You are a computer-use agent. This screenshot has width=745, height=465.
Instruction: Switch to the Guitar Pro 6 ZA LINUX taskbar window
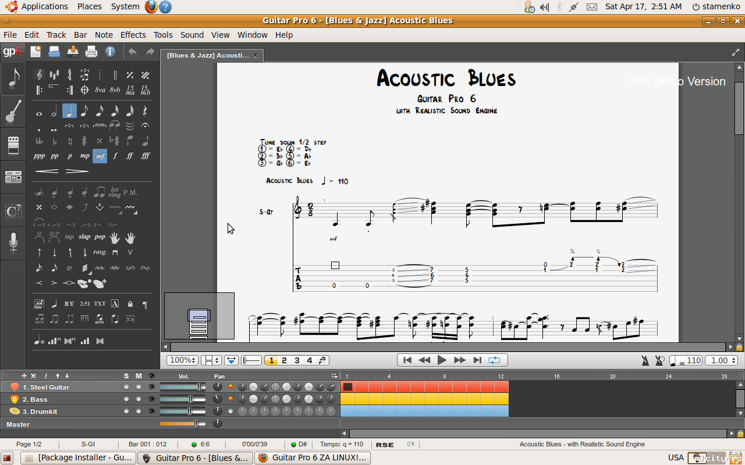point(313,458)
